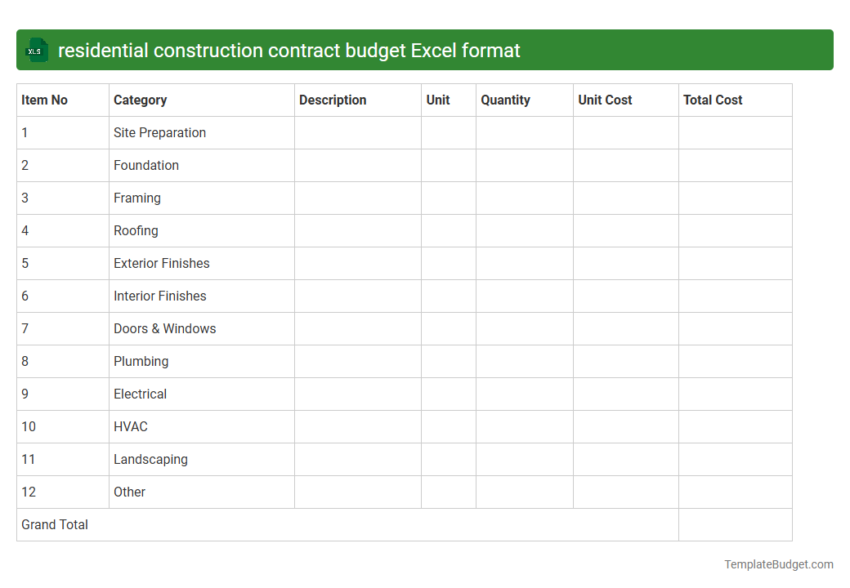Select the Electrical category cell

click(140, 394)
